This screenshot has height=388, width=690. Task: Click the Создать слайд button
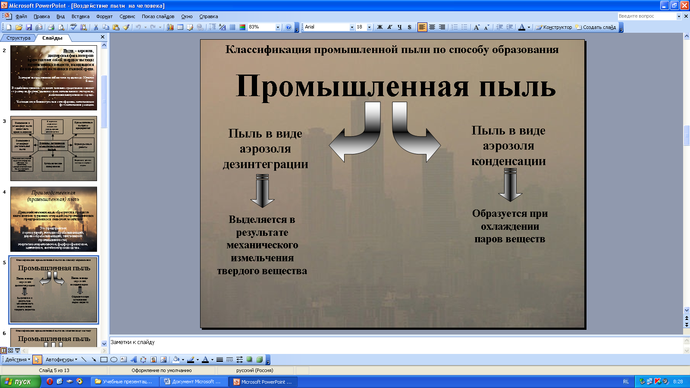coord(596,27)
